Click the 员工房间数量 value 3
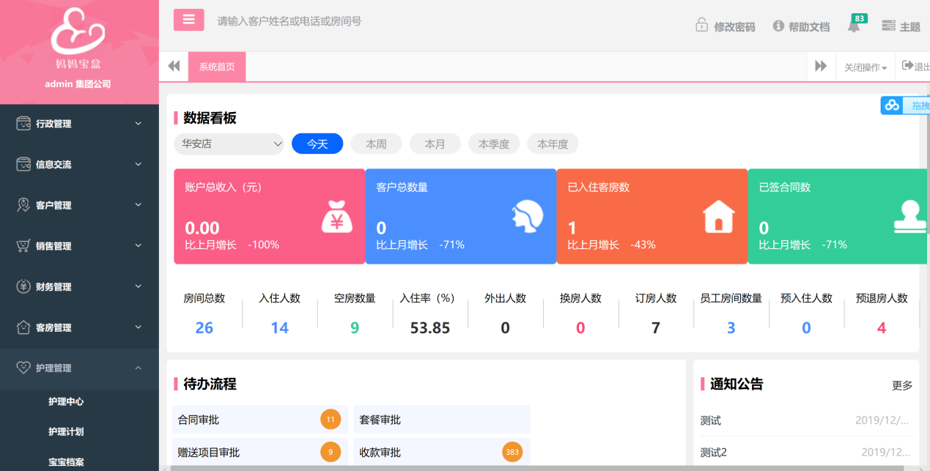The width and height of the screenshot is (930, 471). [731, 327]
